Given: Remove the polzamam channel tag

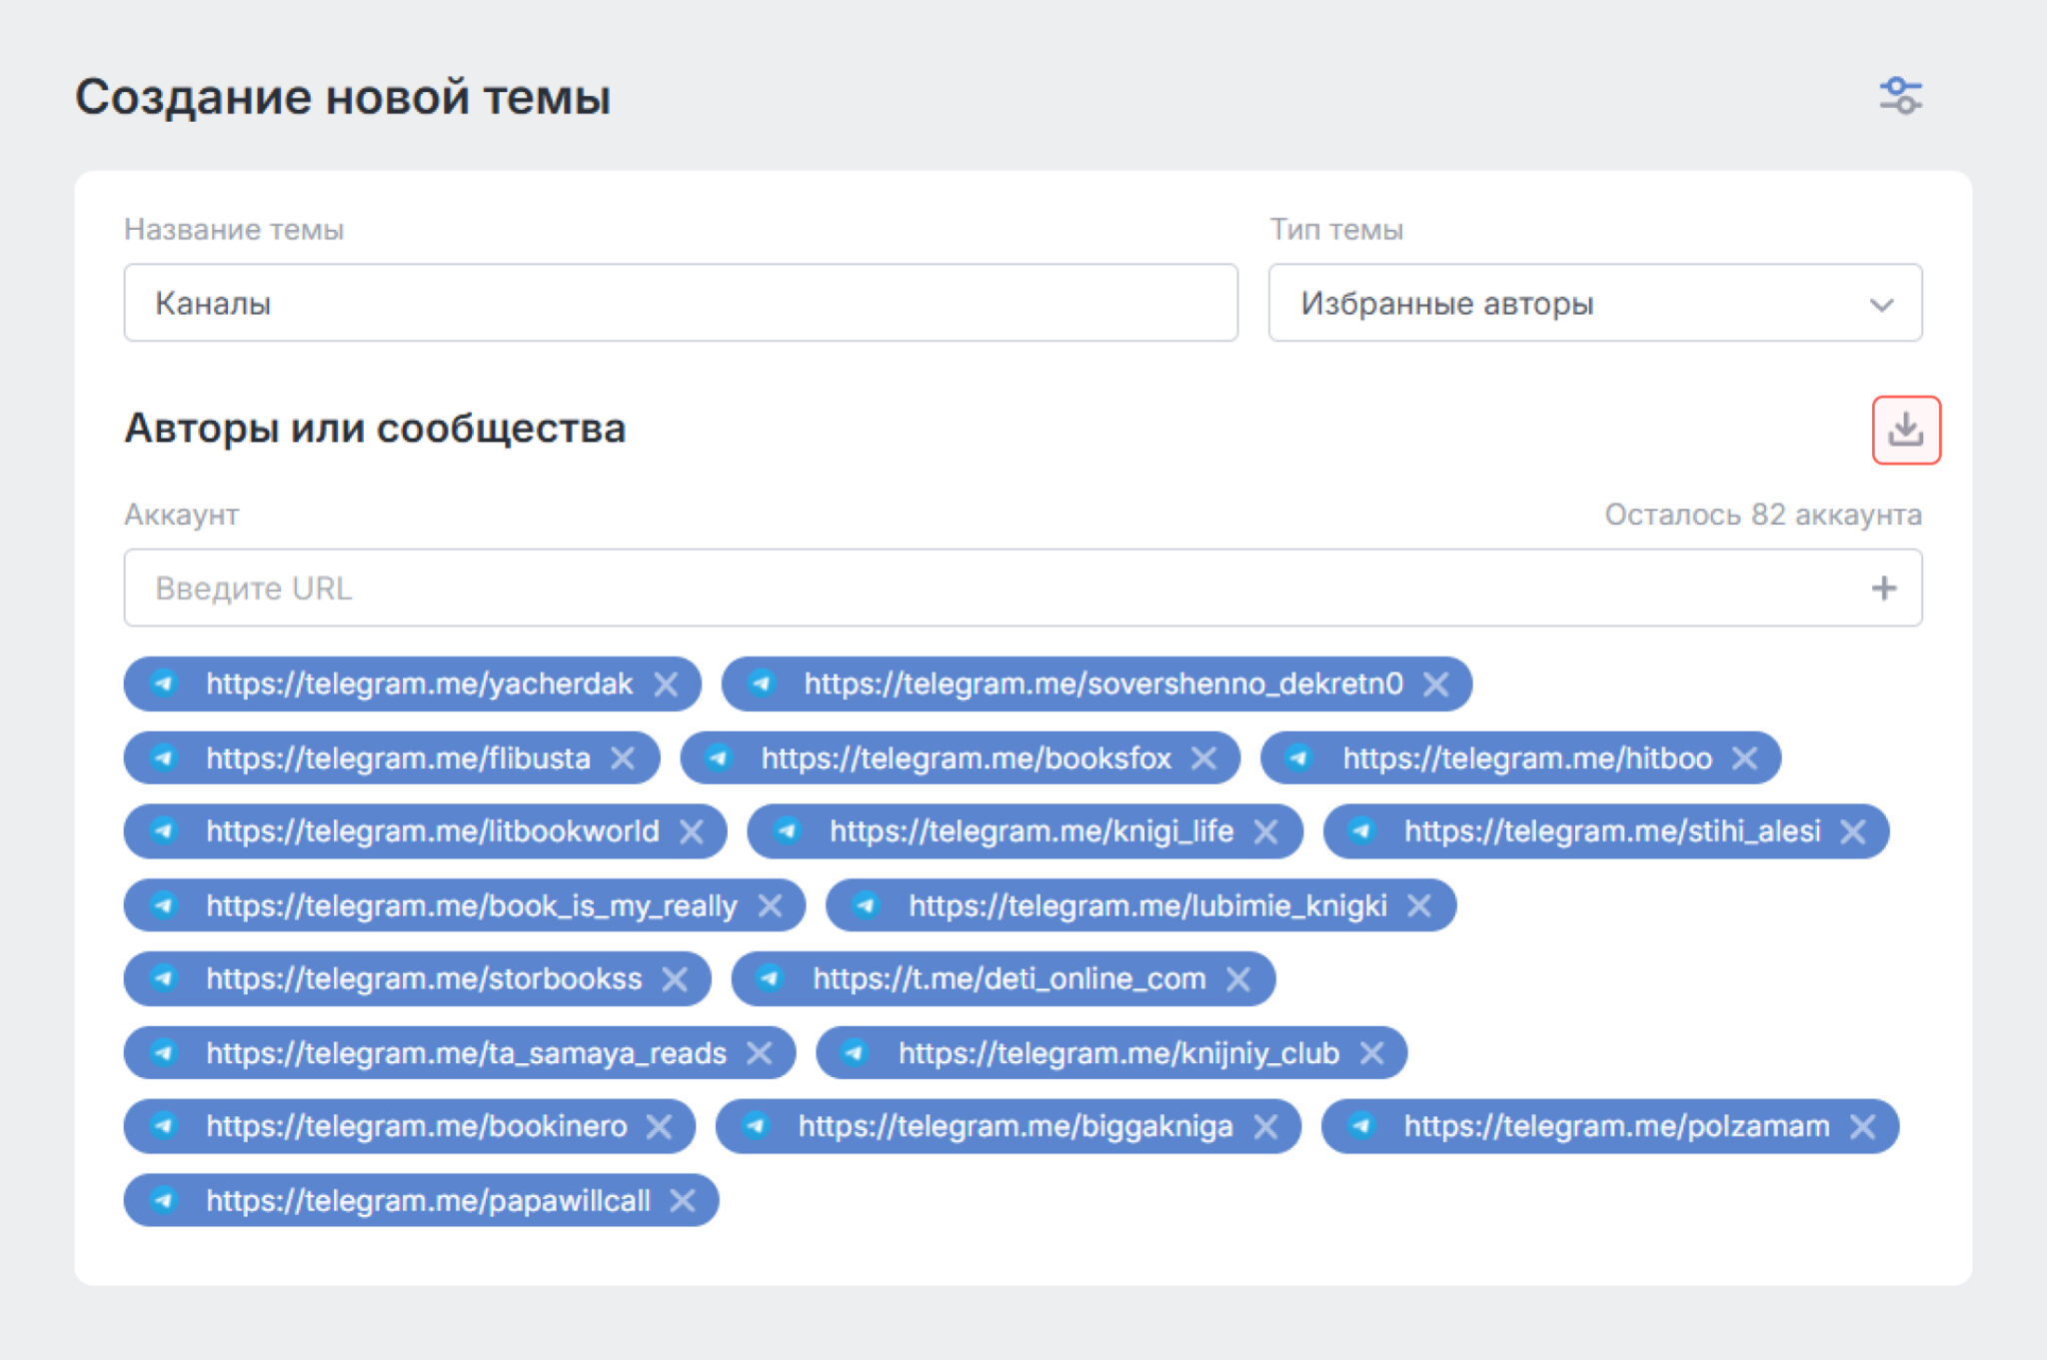Looking at the screenshot, I should 1863,1127.
